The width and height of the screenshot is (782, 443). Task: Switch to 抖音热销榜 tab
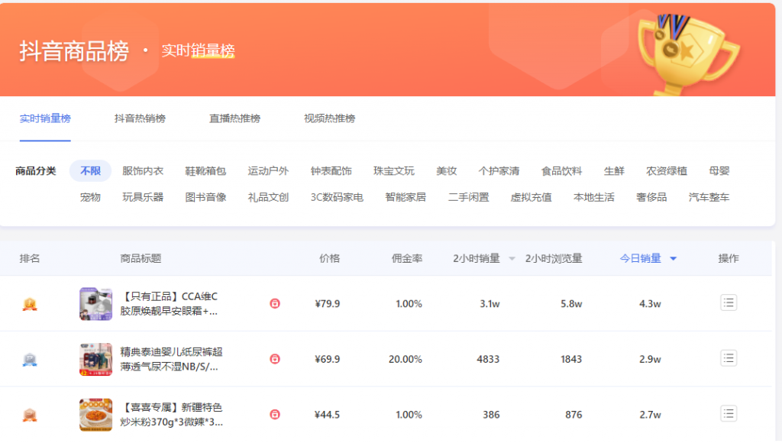(x=140, y=118)
